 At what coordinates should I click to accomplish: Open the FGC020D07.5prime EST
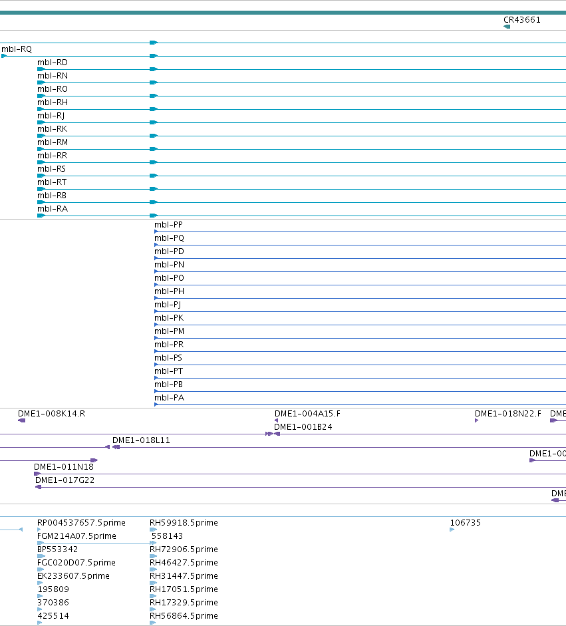76,563
